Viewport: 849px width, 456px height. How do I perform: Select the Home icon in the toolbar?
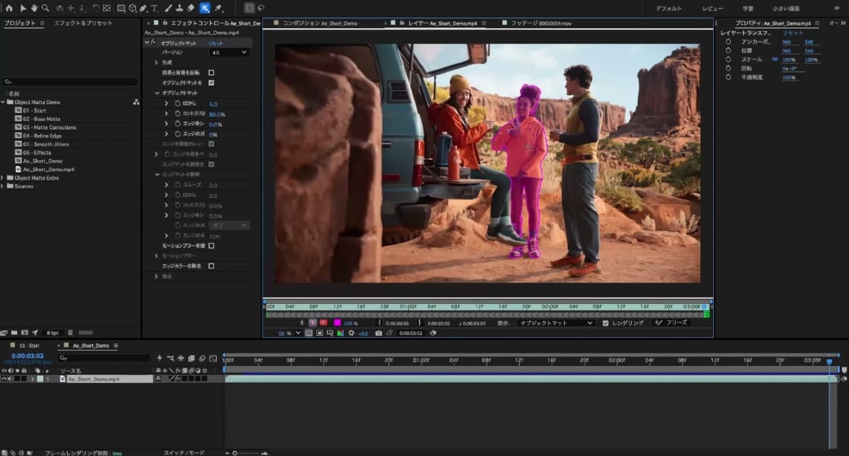point(9,8)
